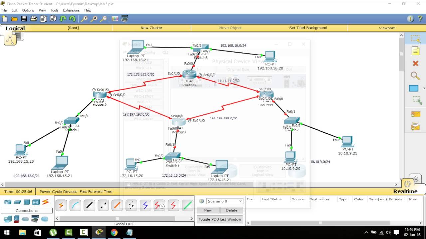Select the Inspect magnifier tool

point(415,76)
